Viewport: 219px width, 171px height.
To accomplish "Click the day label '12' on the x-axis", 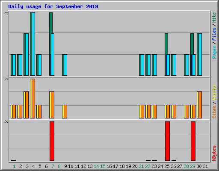I will point(83,166).
